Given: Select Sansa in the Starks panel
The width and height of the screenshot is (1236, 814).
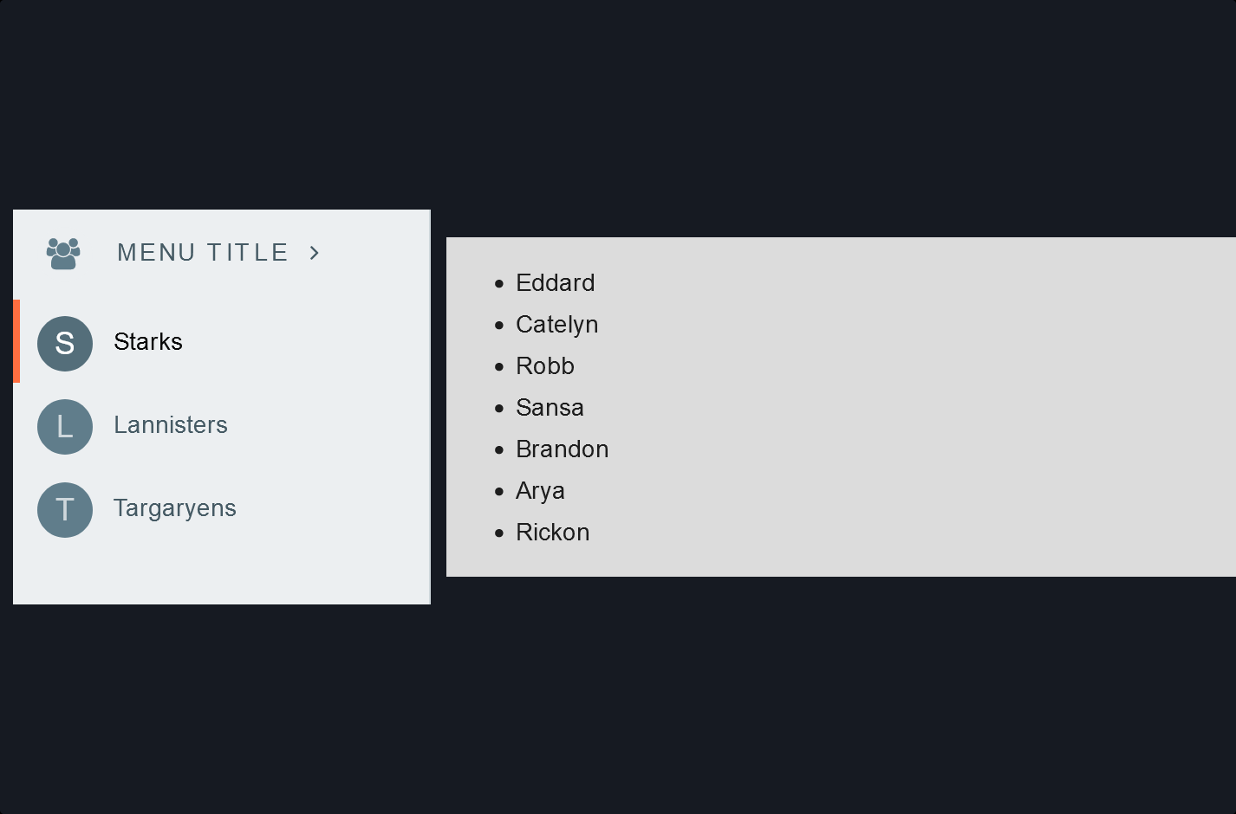Looking at the screenshot, I should (x=550, y=408).
